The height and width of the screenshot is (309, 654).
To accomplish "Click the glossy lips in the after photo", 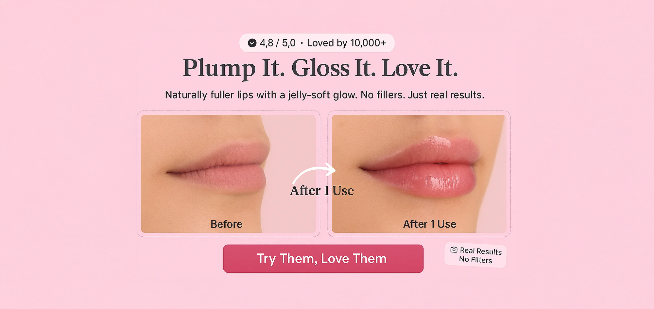I will (420, 167).
